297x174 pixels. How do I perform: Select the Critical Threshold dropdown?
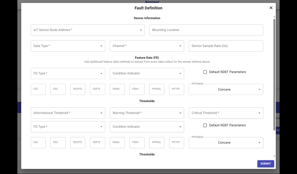(226, 113)
